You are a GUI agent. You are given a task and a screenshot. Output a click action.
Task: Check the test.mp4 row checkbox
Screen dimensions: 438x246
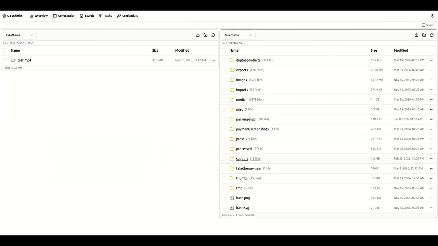click(5, 60)
